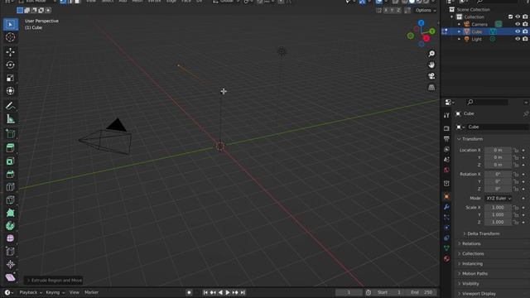Open the timeline View menu
The image size is (530, 298).
[x=74, y=292]
